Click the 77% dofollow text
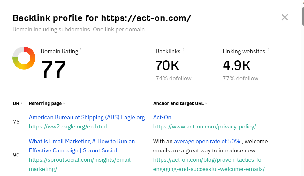This screenshot has height=176, width=304. [240, 78]
